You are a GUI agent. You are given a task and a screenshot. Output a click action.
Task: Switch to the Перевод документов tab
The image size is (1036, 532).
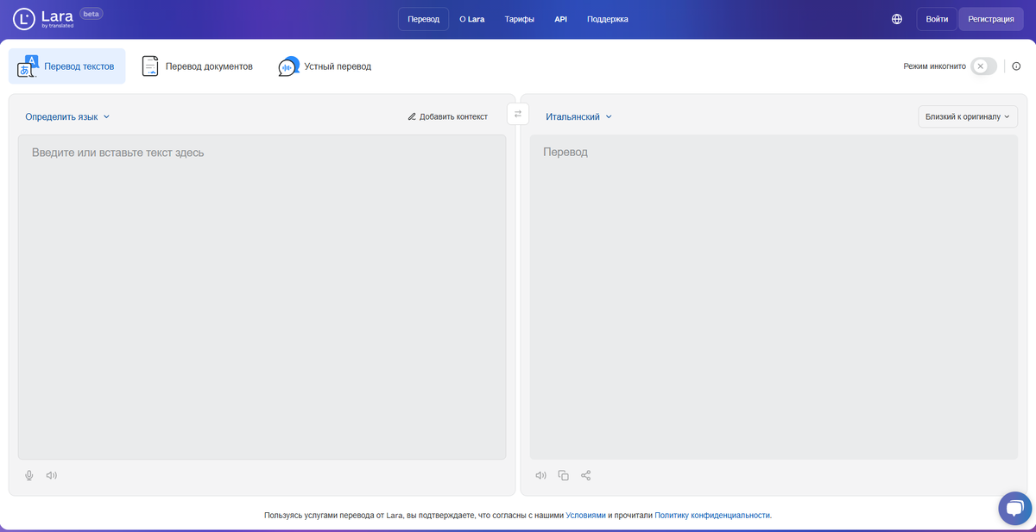point(197,65)
